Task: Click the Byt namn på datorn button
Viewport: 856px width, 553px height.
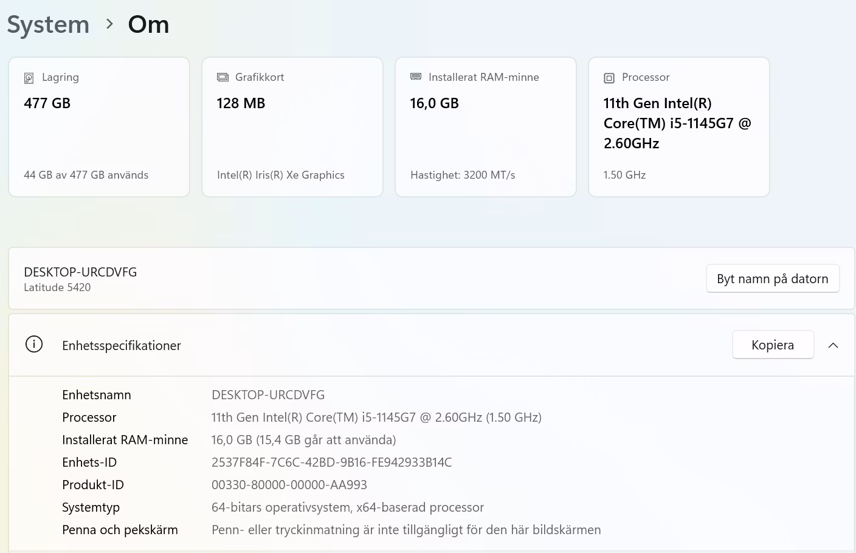Action: coord(772,279)
